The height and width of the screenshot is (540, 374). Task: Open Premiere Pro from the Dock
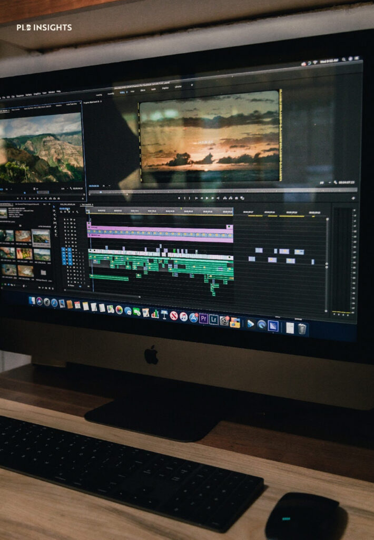click(203, 319)
